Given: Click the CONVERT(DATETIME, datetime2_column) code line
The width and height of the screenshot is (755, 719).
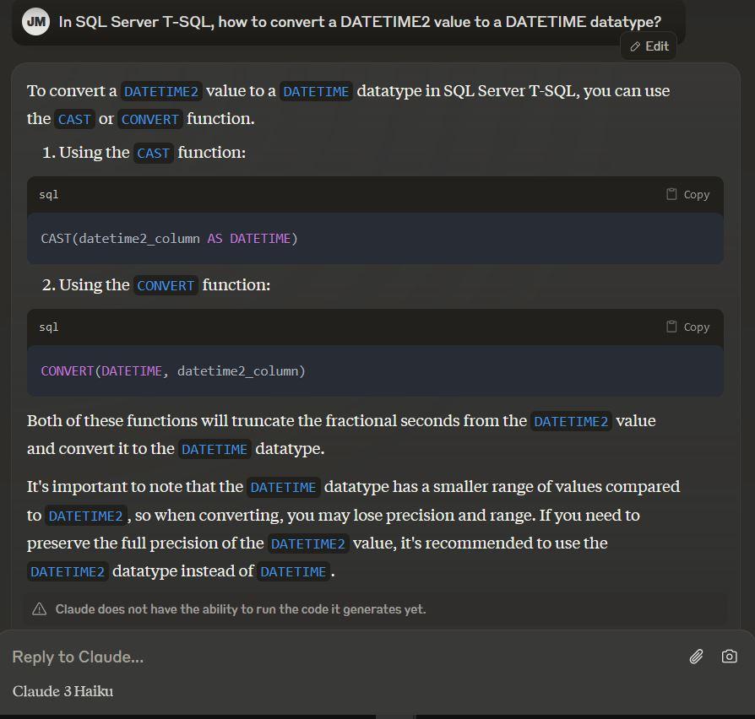Looking at the screenshot, I should (x=173, y=371).
